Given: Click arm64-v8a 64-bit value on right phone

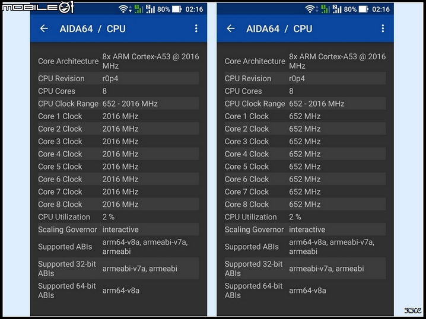Looking at the screenshot, I should [x=307, y=291].
